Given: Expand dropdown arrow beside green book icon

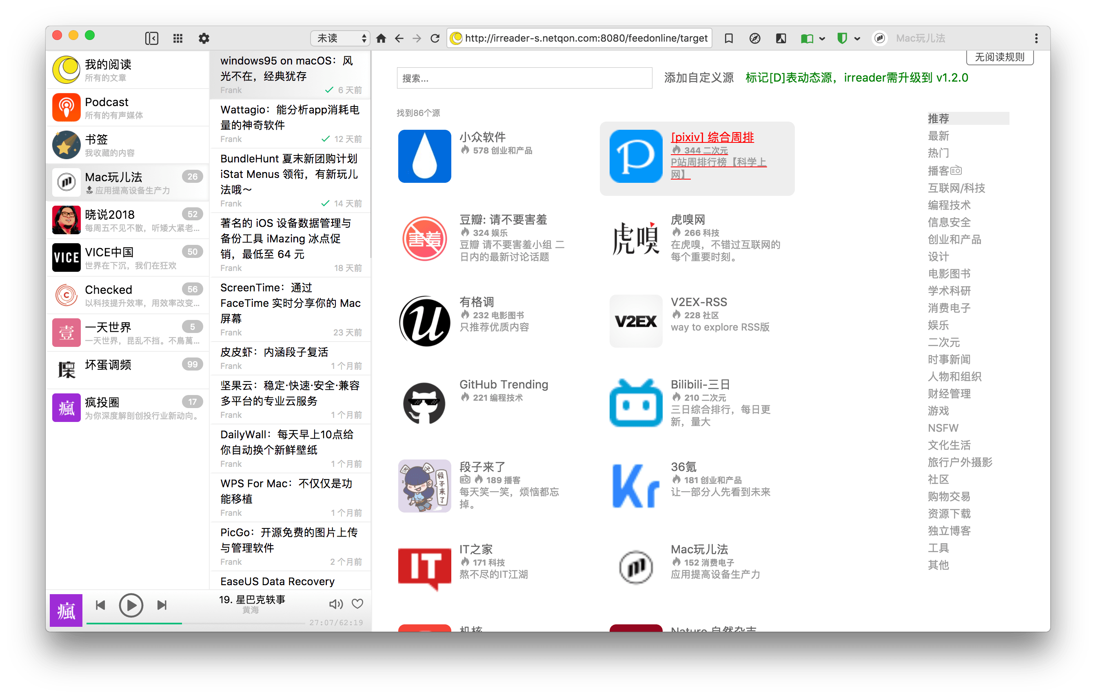Looking at the screenshot, I should (822, 39).
